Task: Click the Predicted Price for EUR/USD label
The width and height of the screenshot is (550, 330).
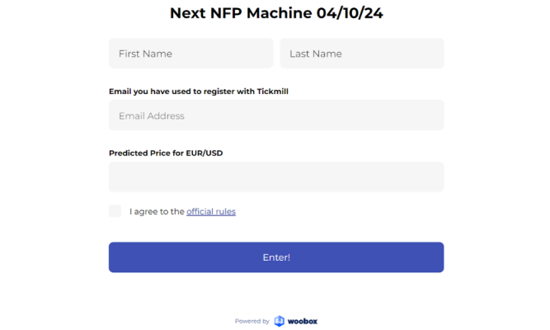Action: (166, 153)
